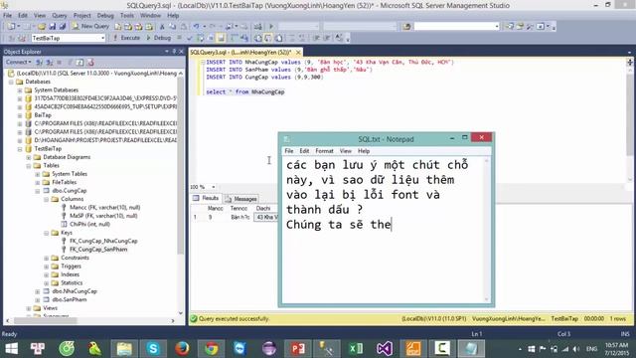The image size is (636, 358).
Task: Open the Connect dropdown in Object Explorer
Action: click(x=19, y=62)
